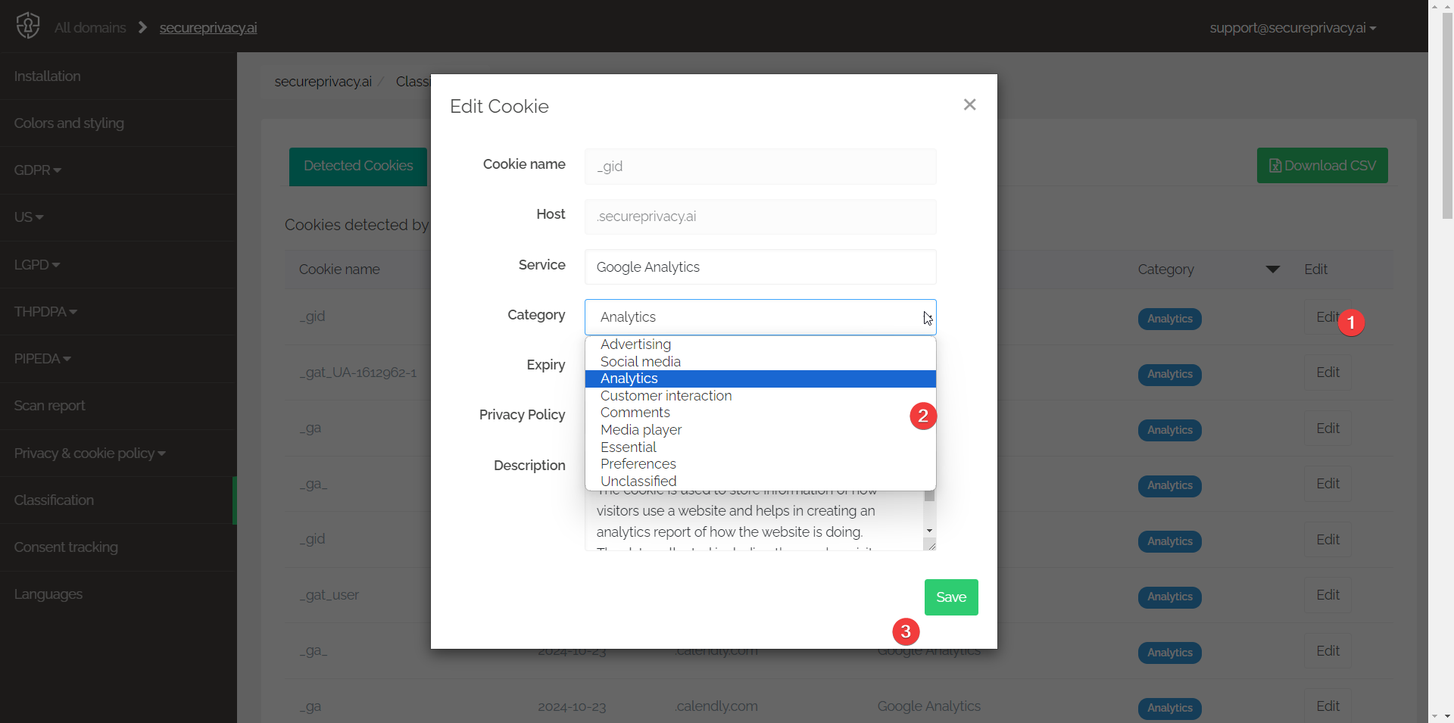Expand the US sidebar section
This screenshot has height=723, width=1454.
pyautogui.click(x=28, y=217)
